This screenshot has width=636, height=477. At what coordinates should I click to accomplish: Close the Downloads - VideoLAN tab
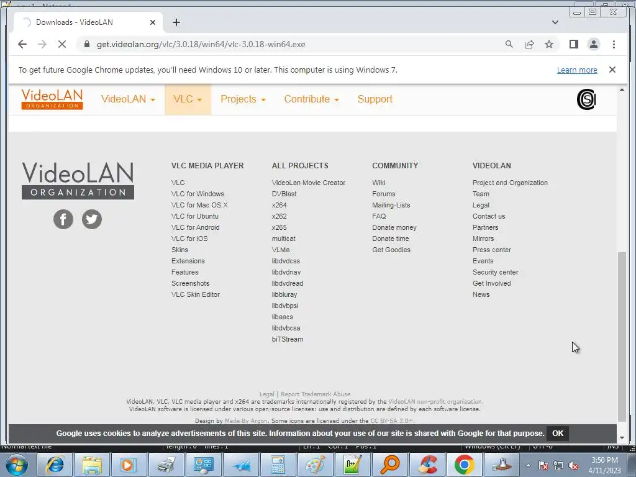coord(153,22)
